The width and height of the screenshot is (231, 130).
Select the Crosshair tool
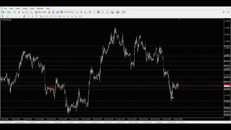click(7, 16)
